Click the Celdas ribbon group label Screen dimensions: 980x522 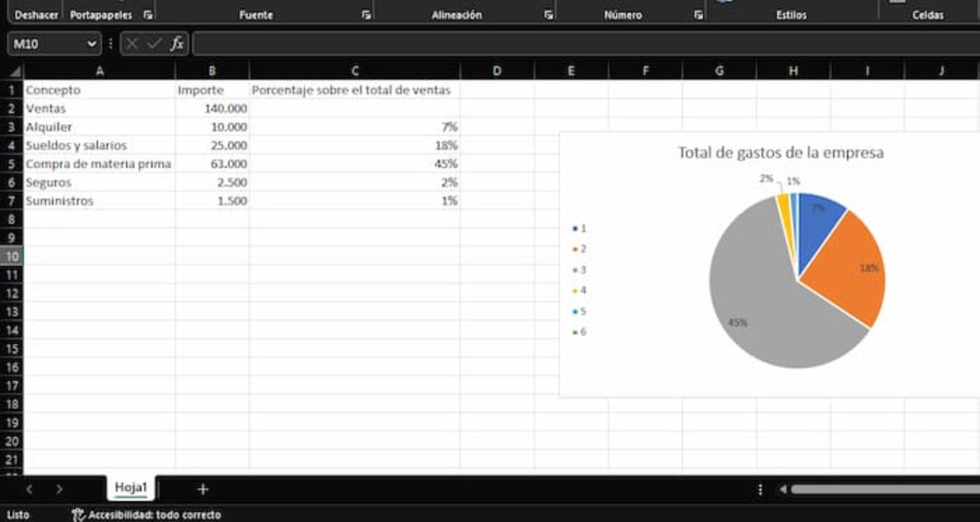pyautogui.click(x=928, y=15)
